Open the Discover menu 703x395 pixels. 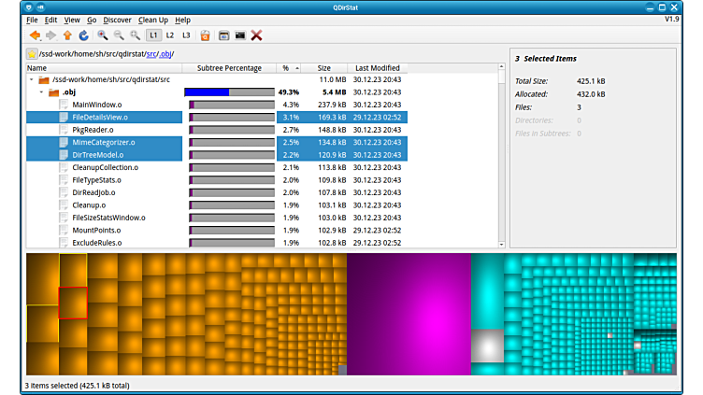(x=117, y=20)
